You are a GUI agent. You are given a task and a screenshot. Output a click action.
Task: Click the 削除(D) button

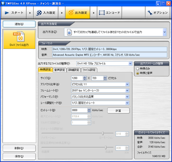tap(19, 148)
